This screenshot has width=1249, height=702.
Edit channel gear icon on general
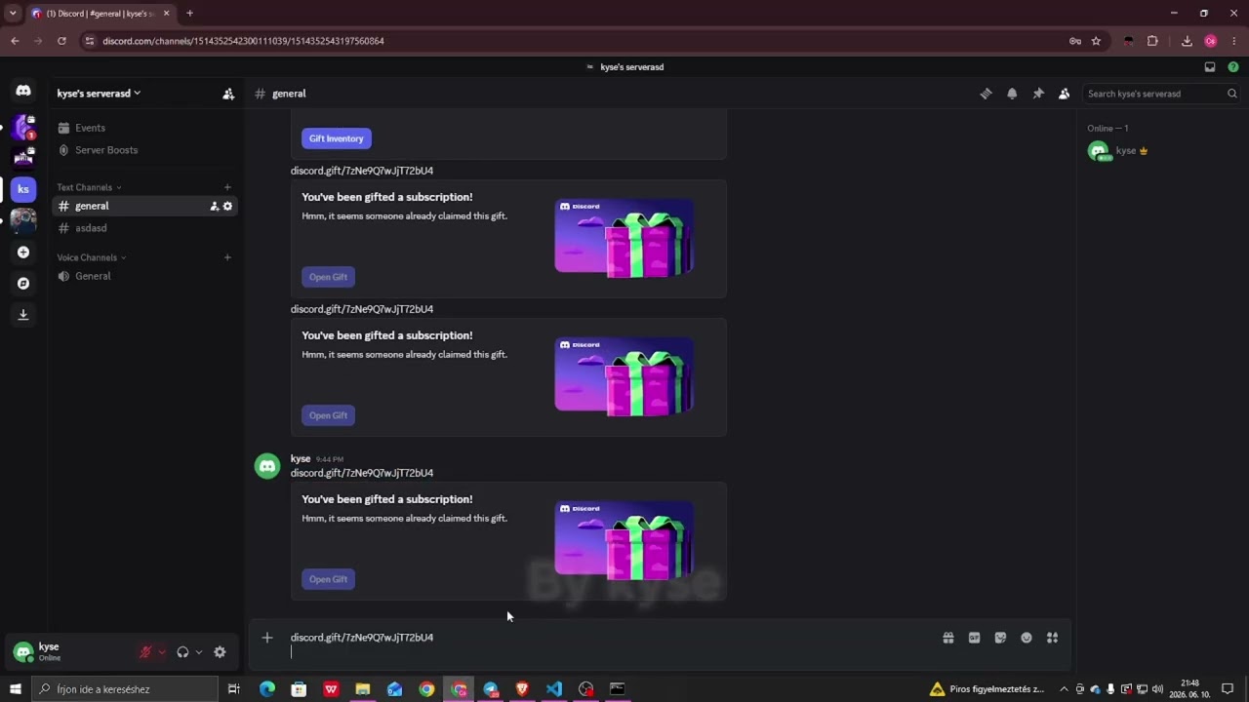[x=228, y=206]
